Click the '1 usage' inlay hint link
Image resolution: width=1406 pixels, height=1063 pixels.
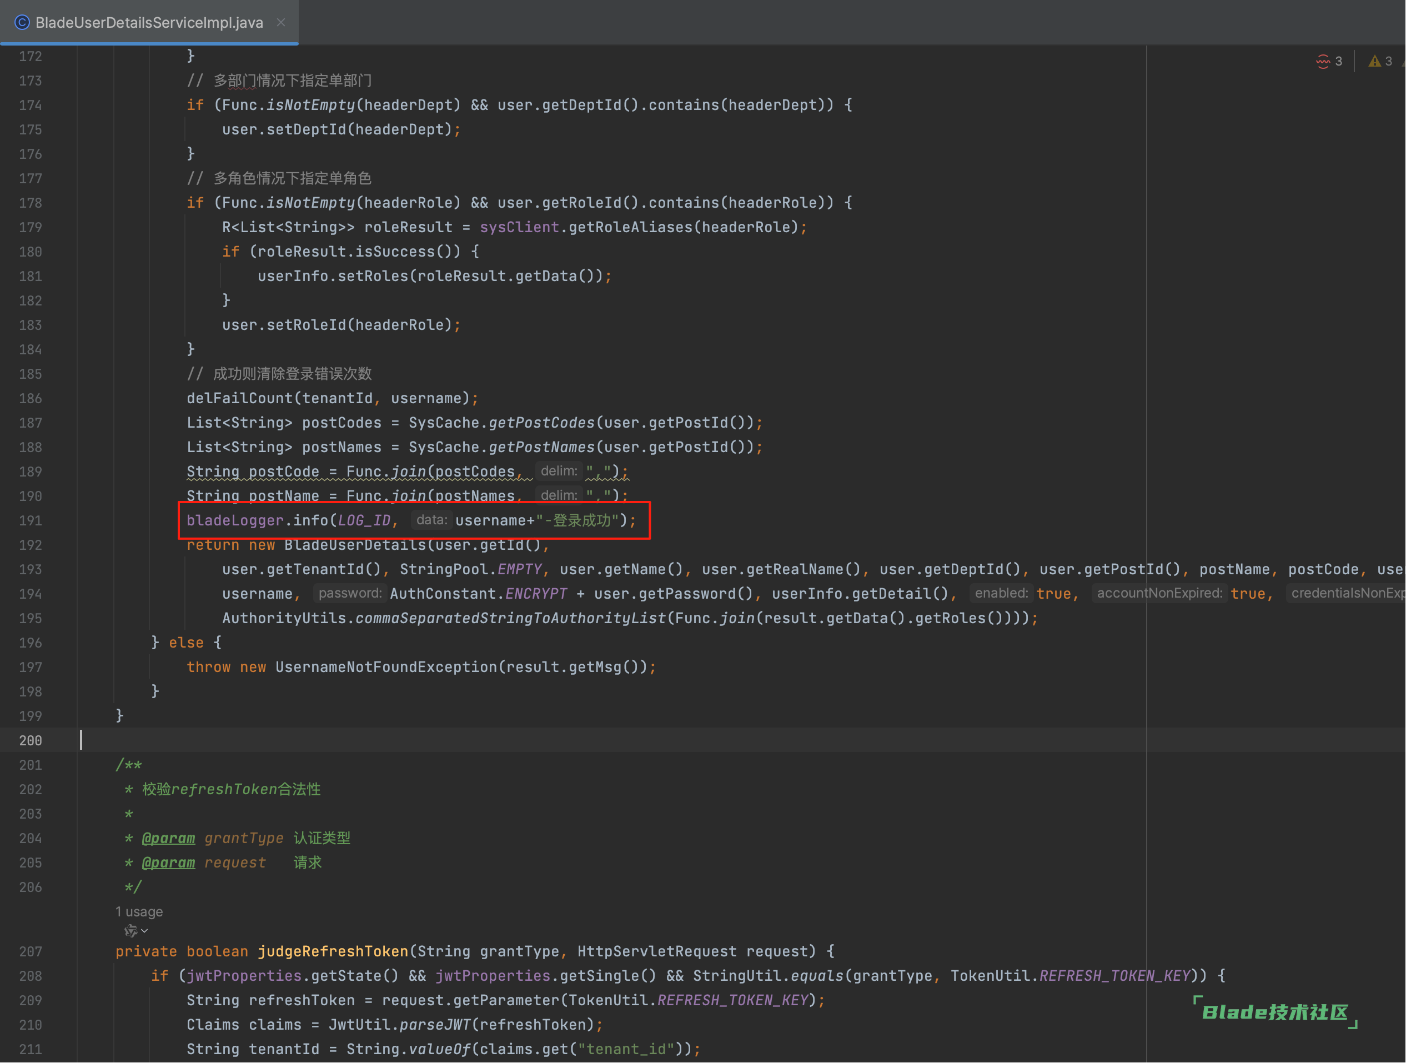(x=139, y=912)
